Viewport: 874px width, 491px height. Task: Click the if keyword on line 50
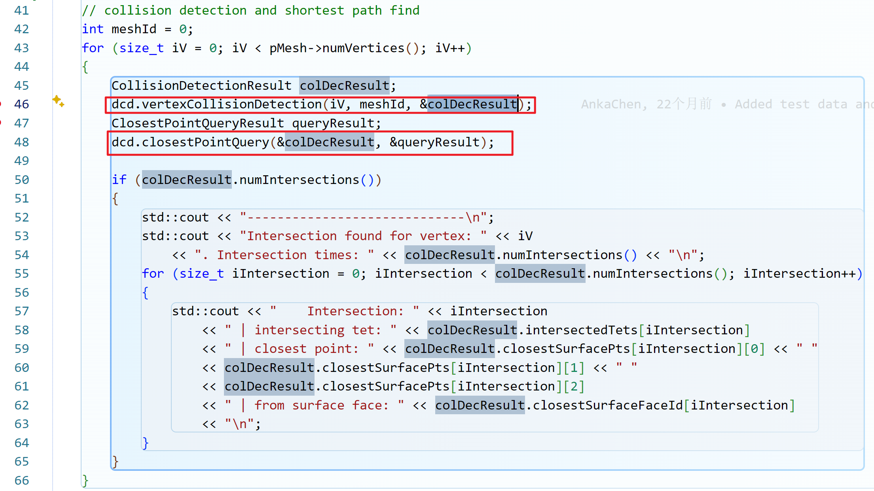[x=119, y=180]
